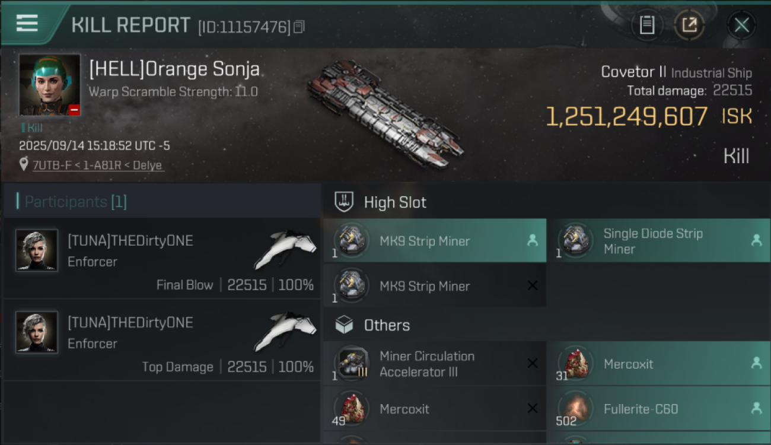Click the Fullerite-C60 item icon

(575, 409)
